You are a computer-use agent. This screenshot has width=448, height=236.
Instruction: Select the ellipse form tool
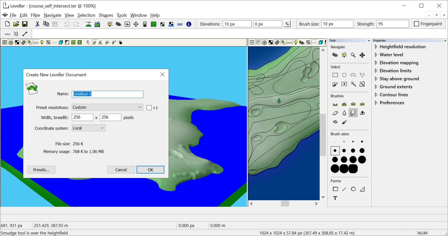[353, 189]
